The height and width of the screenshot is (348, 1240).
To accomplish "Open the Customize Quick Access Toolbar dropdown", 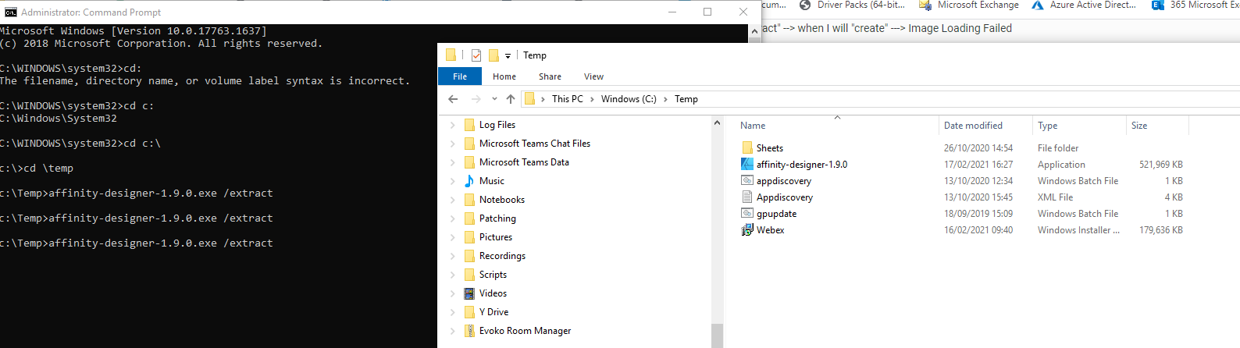I will coord(508,56).
